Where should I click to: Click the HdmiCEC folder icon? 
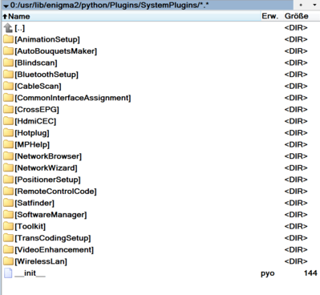[x=8, y=121]
